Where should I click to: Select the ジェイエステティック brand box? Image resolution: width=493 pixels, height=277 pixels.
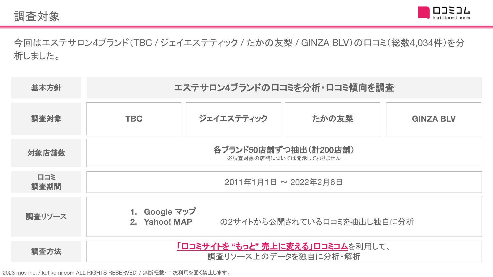pos(233,119)
